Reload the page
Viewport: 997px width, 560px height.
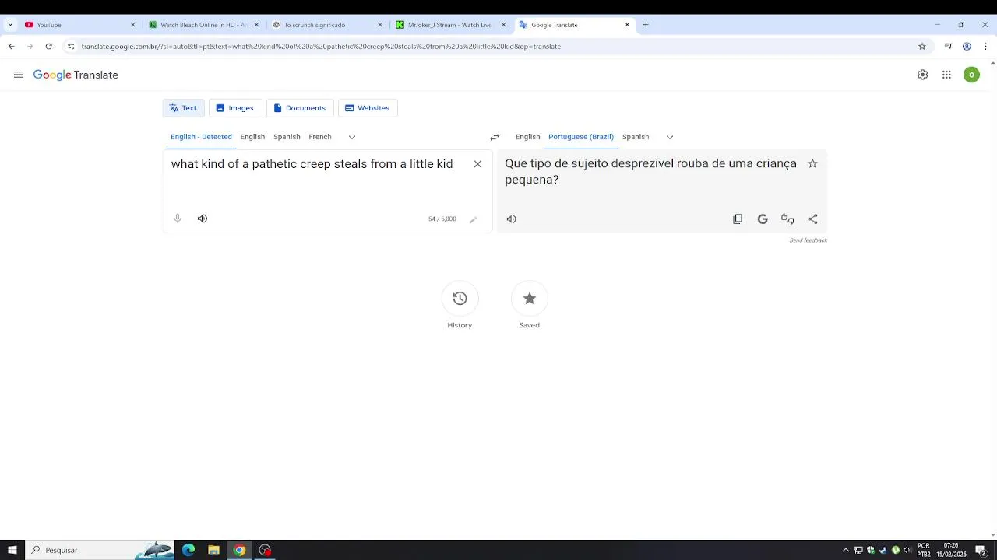(49, 47)
